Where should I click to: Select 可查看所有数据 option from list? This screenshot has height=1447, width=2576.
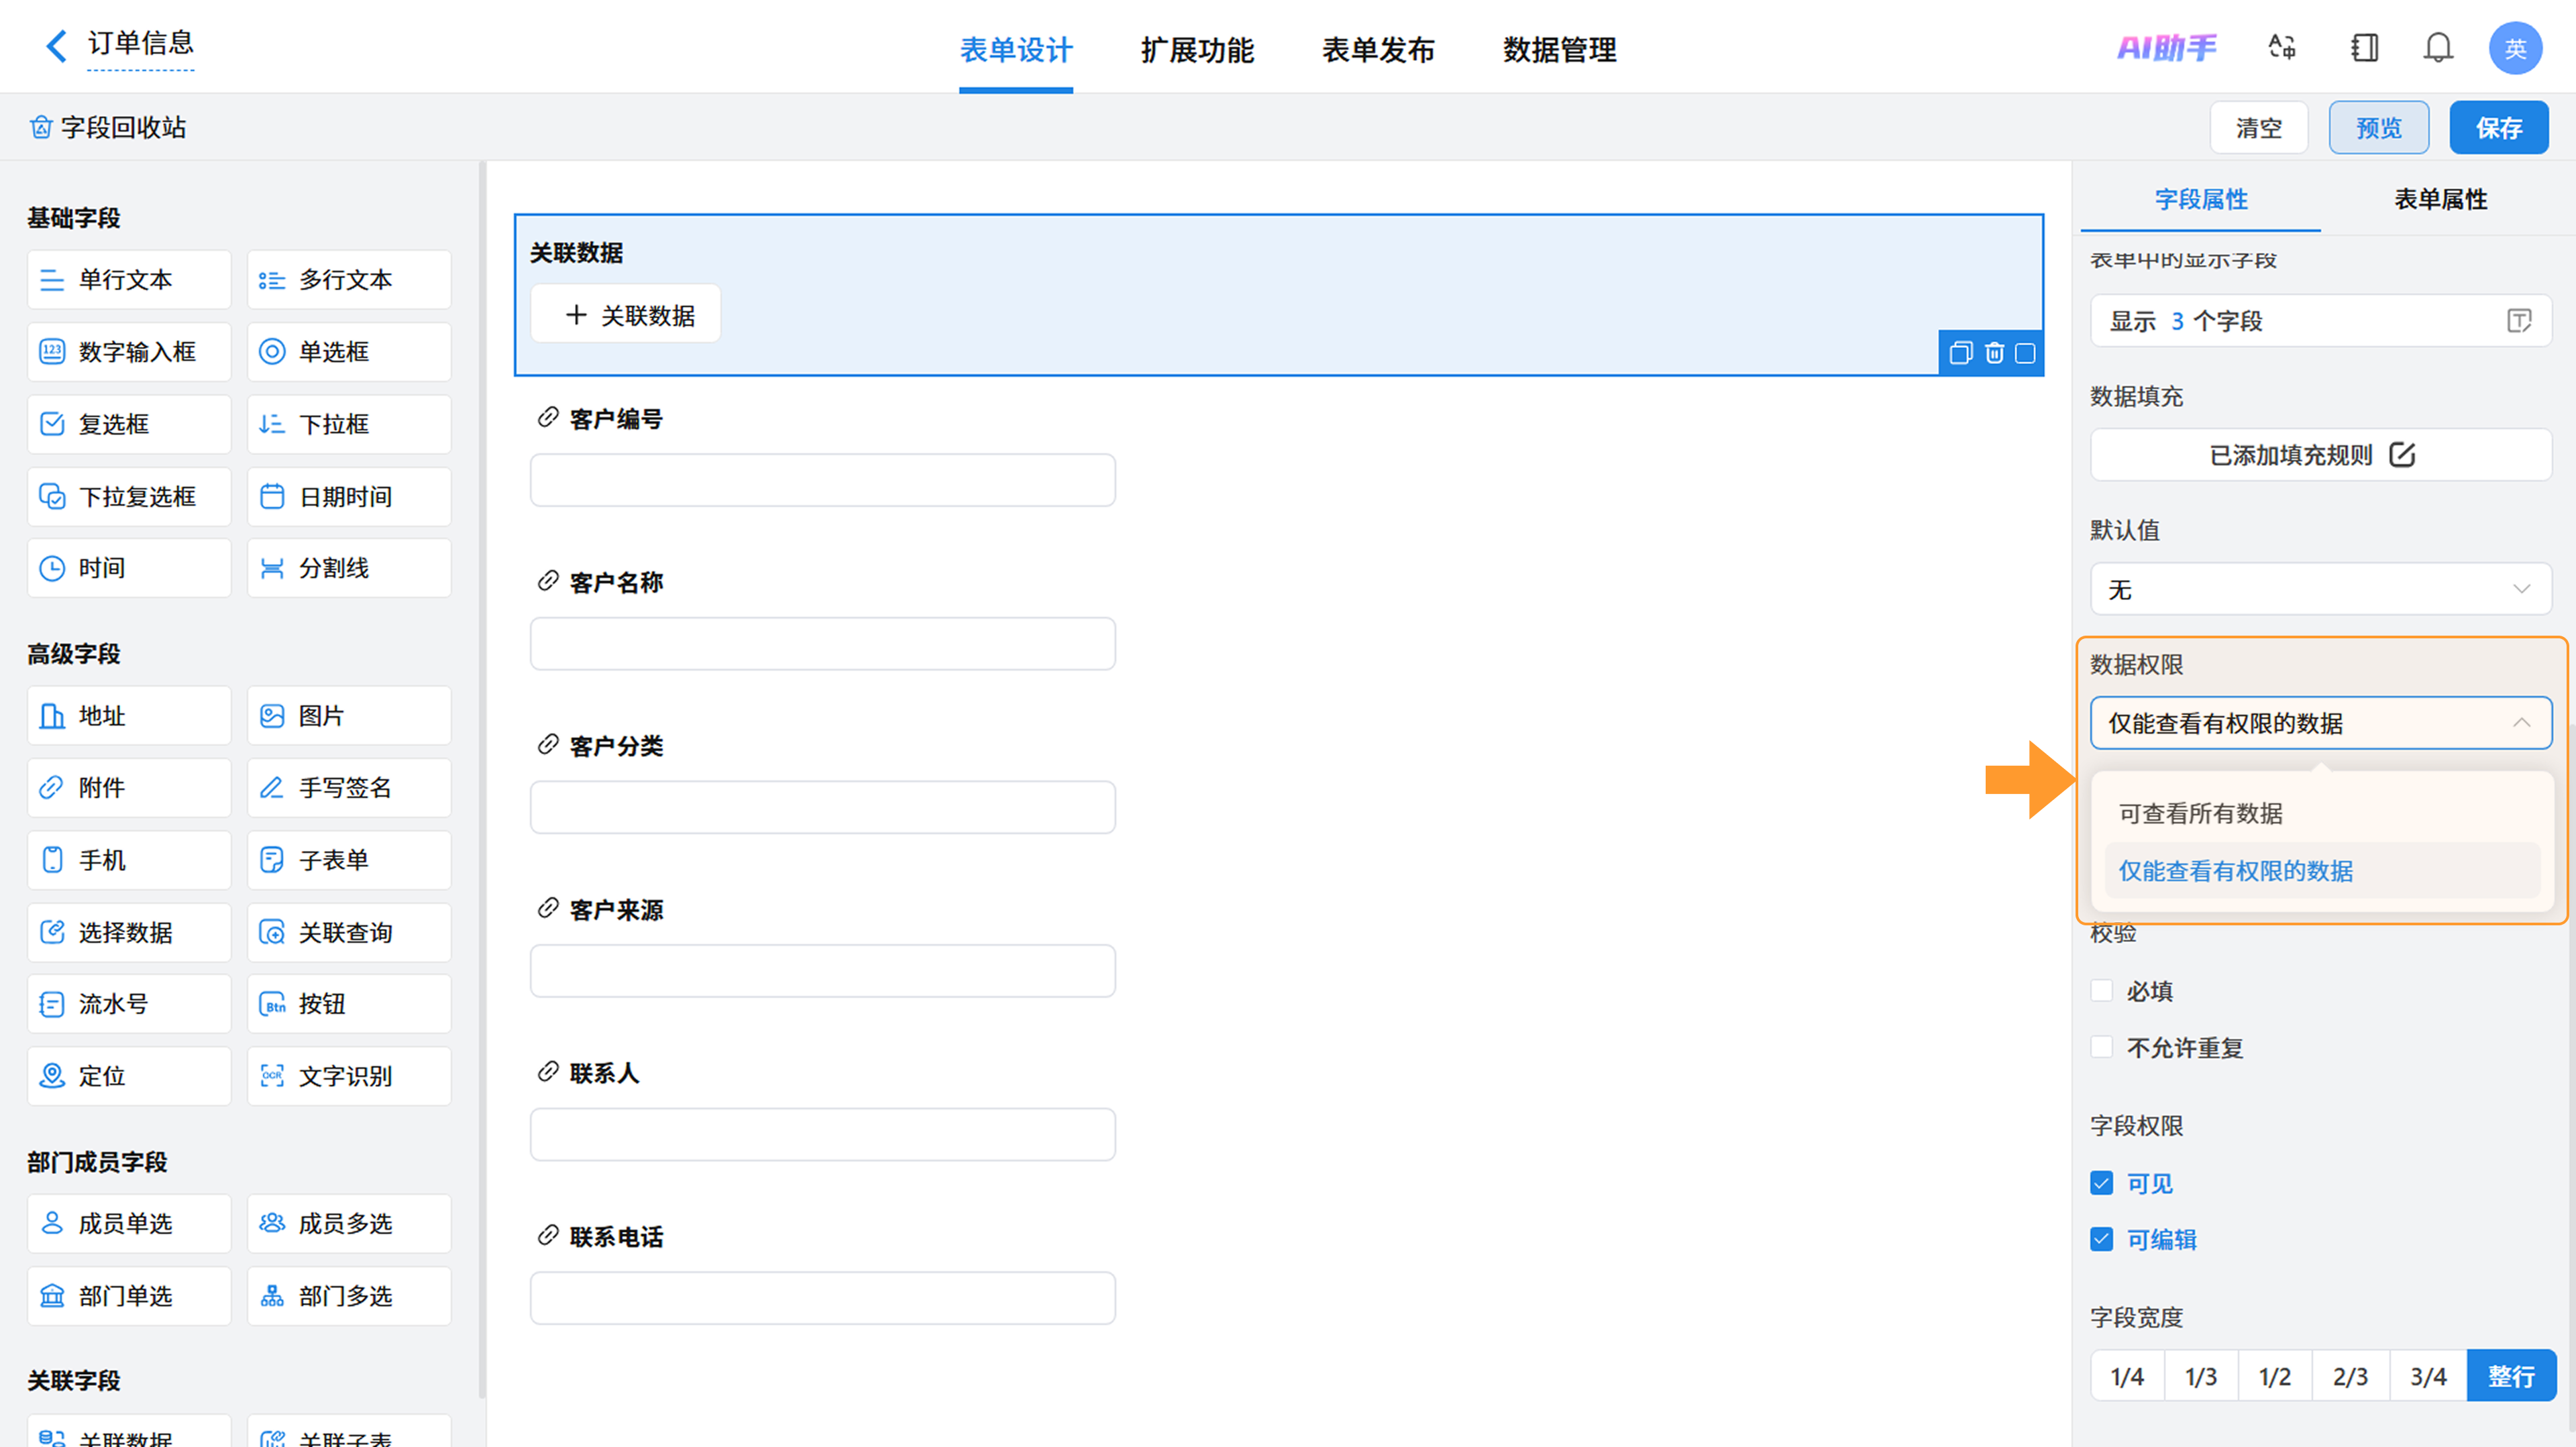pyautogui.click(x=2200, y=813)
